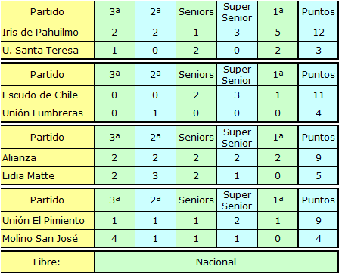Screen dimensions: 339x273
Task: Click the Escudo de Chile team cell
Action: [x=47, y=95]
